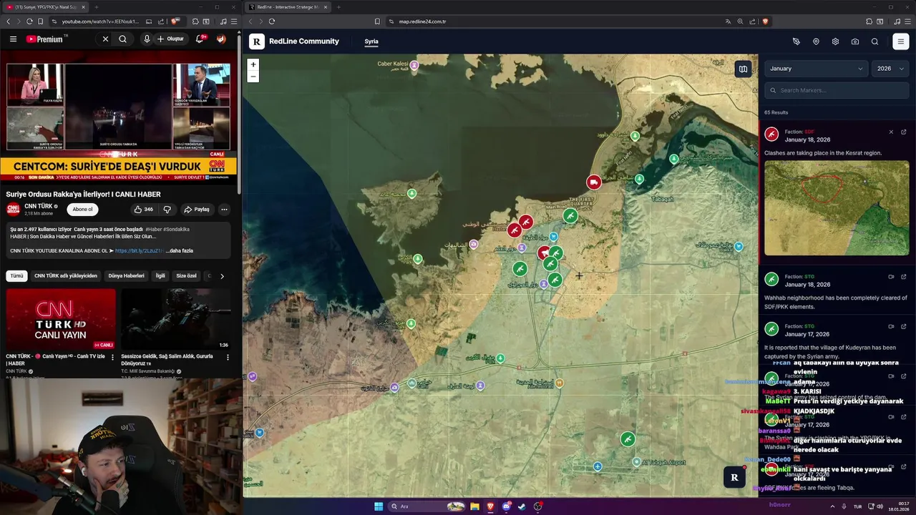This screenshot has height=515, width=916.
Task: Open options for the Sessizce Geldik video
Action: [x=228, y=357]
